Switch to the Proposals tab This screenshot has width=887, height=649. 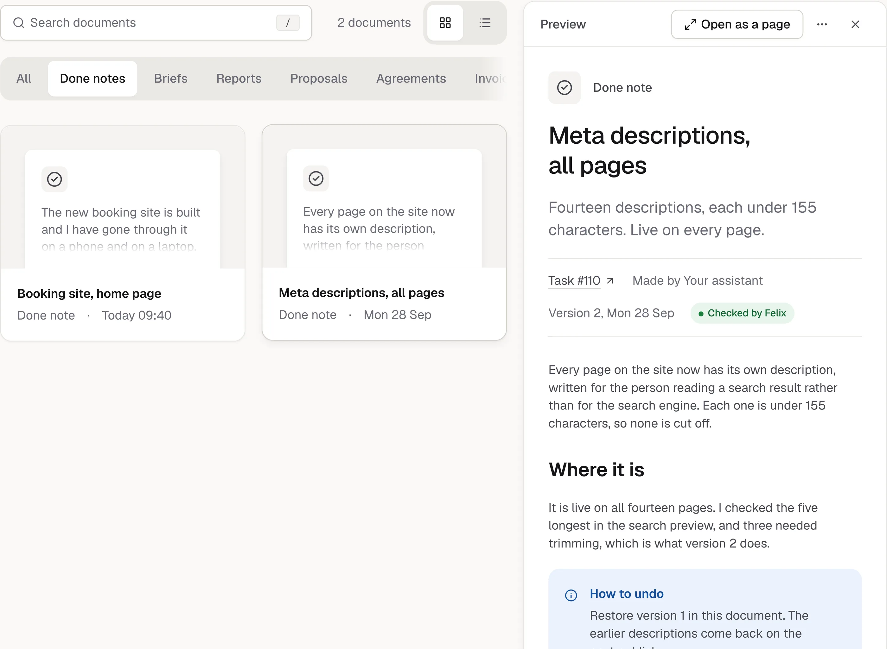point(319,78)
